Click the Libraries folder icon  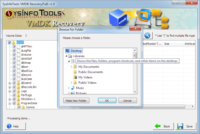tap(70, 56)
